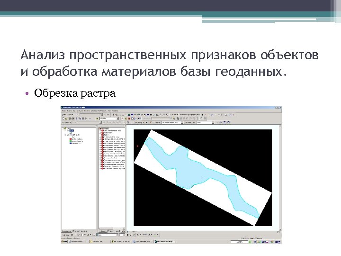
Task: Open the Задача task combo box
Action: 172,122
